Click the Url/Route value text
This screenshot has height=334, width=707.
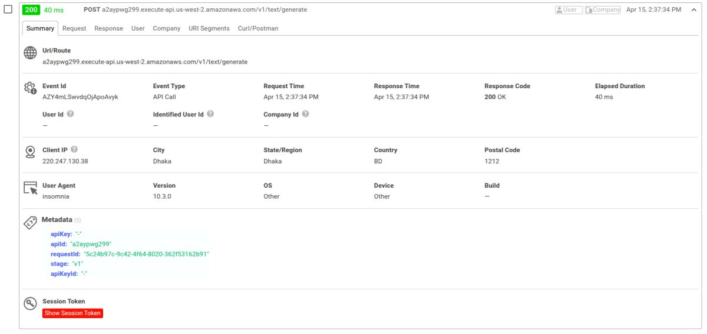145,62
